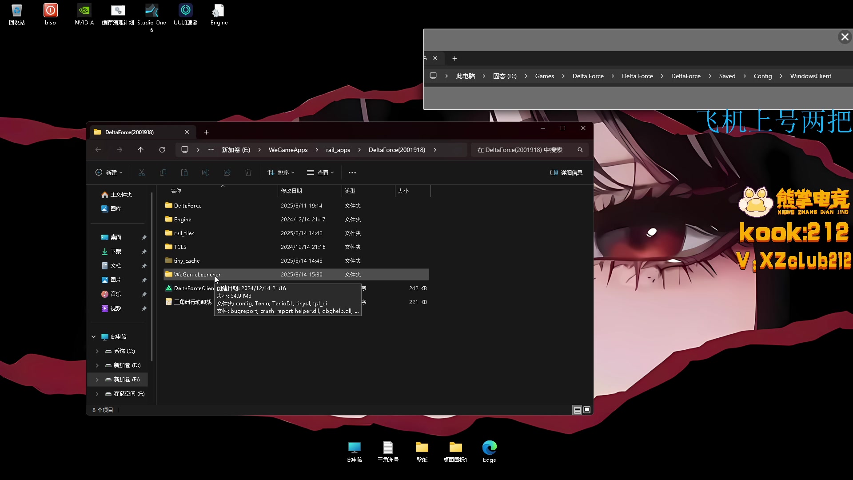The image size is (853, 480).
Task: Click the Delete trash icon
Action: (x=248, y=172)
